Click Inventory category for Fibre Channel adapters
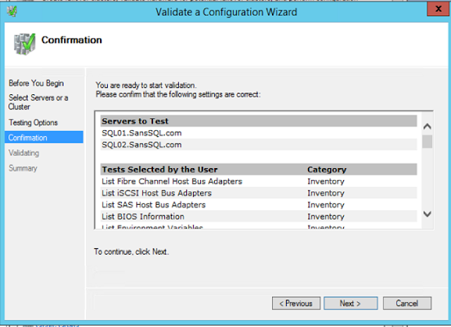451x327 pixels. click(x=326, y=181)
